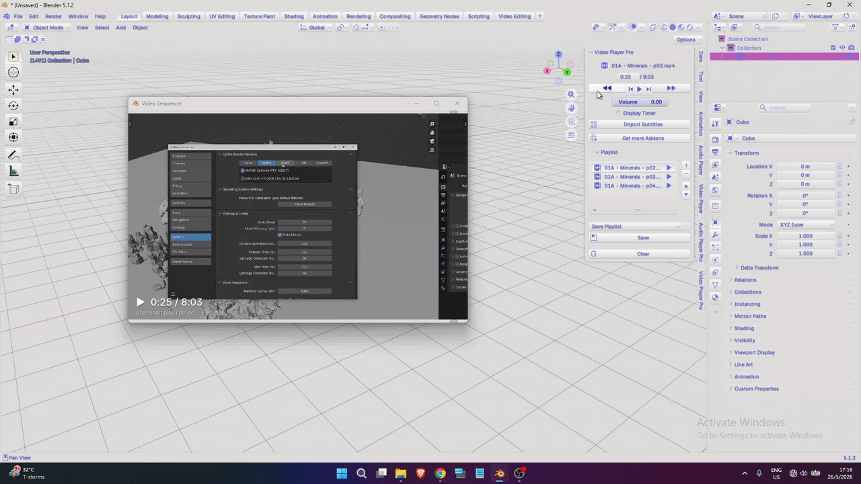This screenshot has height=484, width=861.
Task: Pin the Cube properties context
Action: pyautogui.click(x=852, y=122)
